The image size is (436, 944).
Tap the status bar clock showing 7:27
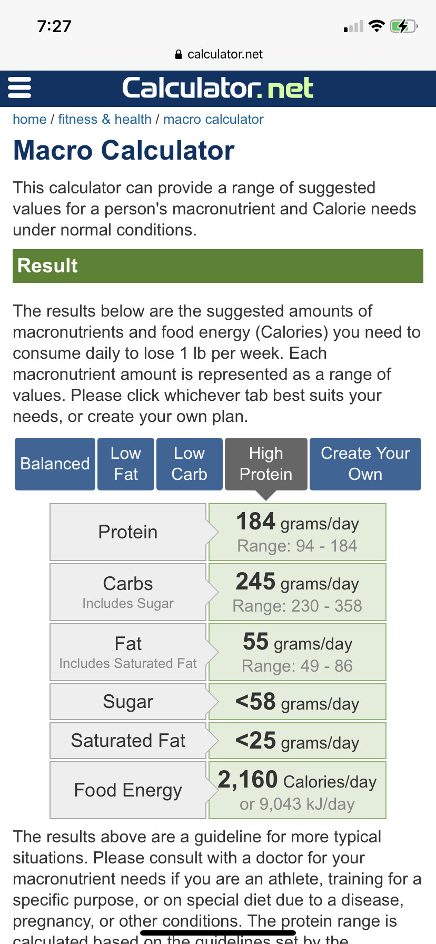tap(54, 26)
